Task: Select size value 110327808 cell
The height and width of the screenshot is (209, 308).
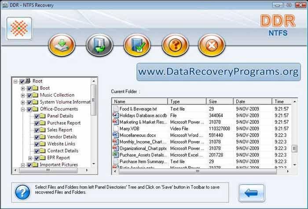Action: [219, 128]
